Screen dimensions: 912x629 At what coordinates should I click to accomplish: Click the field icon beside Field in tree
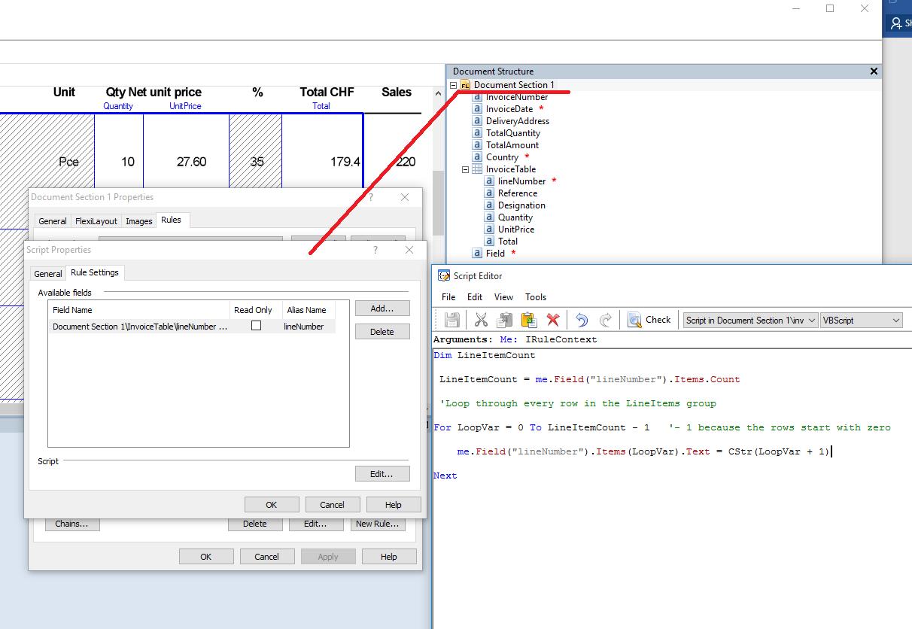pos(477,254)
